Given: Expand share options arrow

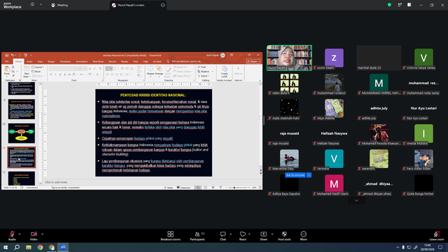Looking at the screenshot, I should click(272, 234).
